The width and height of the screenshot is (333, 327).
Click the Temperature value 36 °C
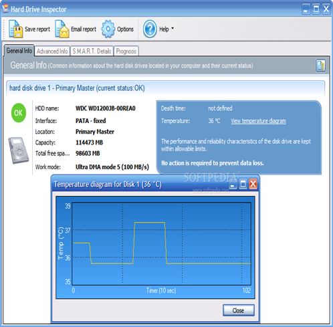214,121
